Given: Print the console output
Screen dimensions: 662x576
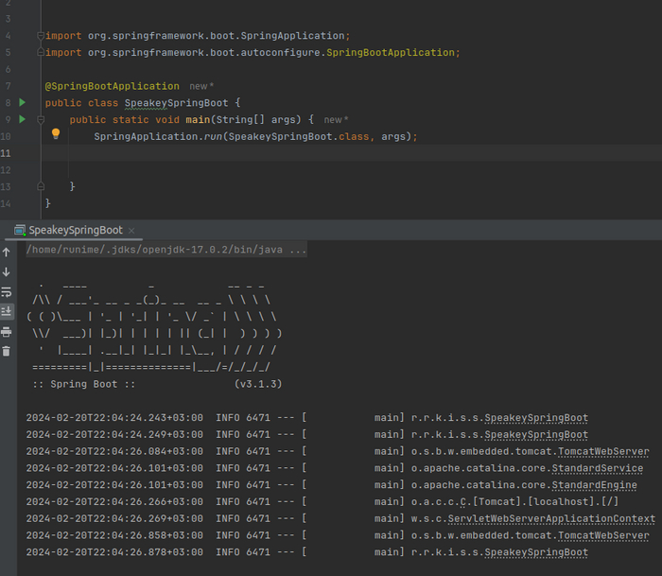Looking at the screenshot, I should pyautogui.click(x=7, y=331).
